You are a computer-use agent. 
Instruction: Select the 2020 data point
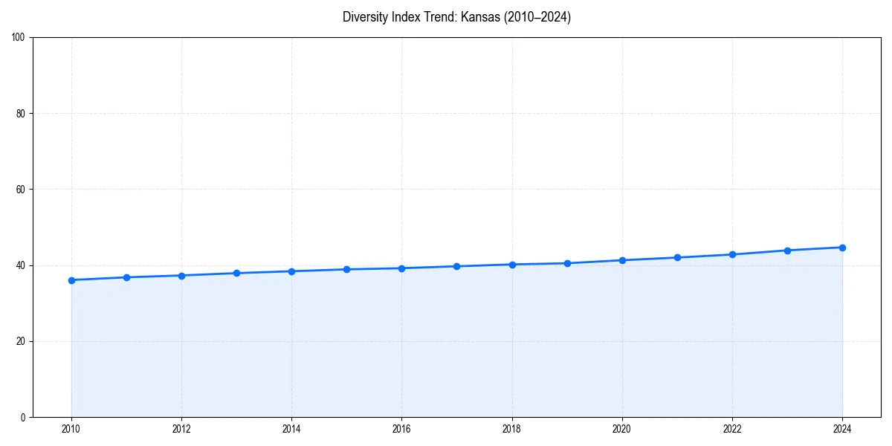621,260
